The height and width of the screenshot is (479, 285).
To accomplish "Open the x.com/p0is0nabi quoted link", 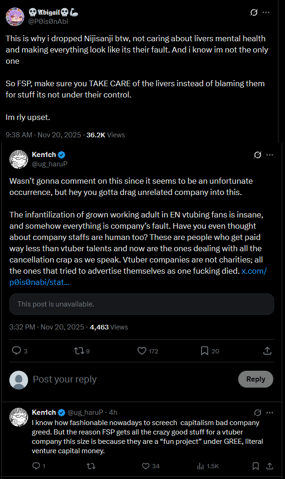I will pos(254,272).
